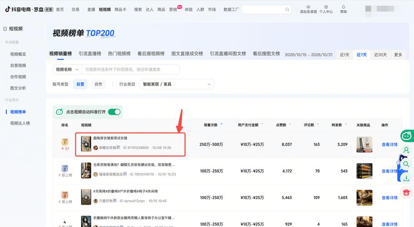Switch to the 视频销量榜 tab
This screenshot has height=227, width=414.
click(60, 54)
